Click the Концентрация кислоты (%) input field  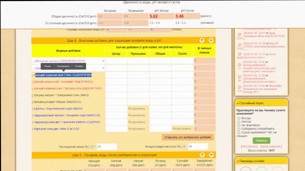coord(198,147)
